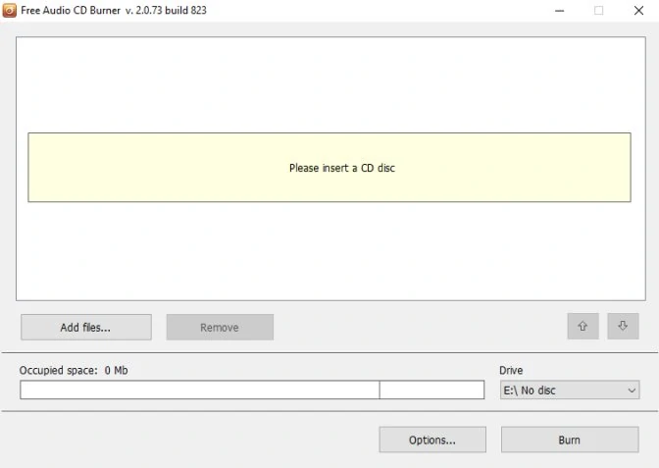The height and width of the screenshot is (468, 659).
Task: Click the occupied space progress bar
Action: (252, 390)
